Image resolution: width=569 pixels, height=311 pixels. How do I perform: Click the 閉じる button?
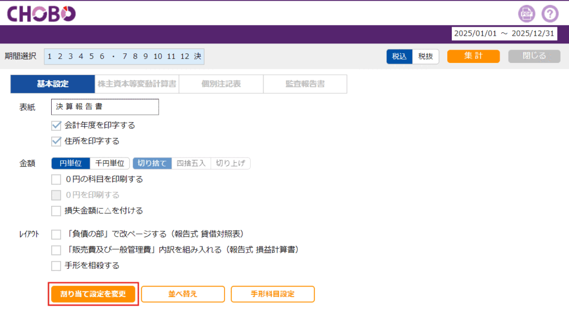(x=534, y=56)
